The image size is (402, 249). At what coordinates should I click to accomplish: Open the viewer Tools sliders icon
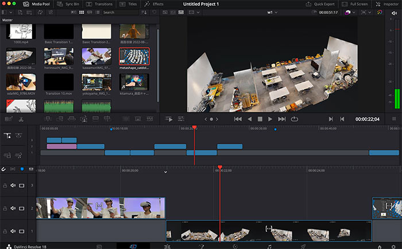coord(181,119)
